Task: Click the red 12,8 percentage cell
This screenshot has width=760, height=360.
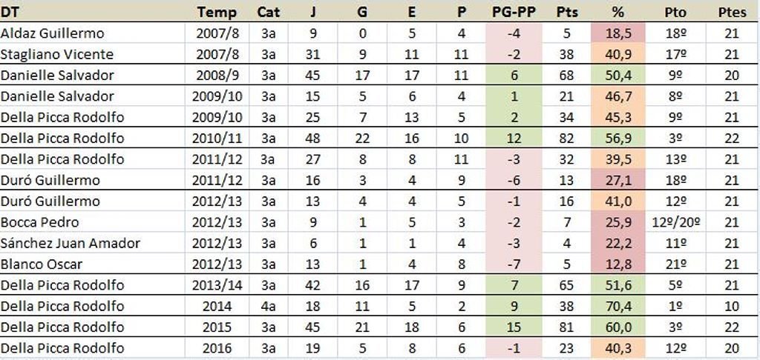Action: point(618,264)
